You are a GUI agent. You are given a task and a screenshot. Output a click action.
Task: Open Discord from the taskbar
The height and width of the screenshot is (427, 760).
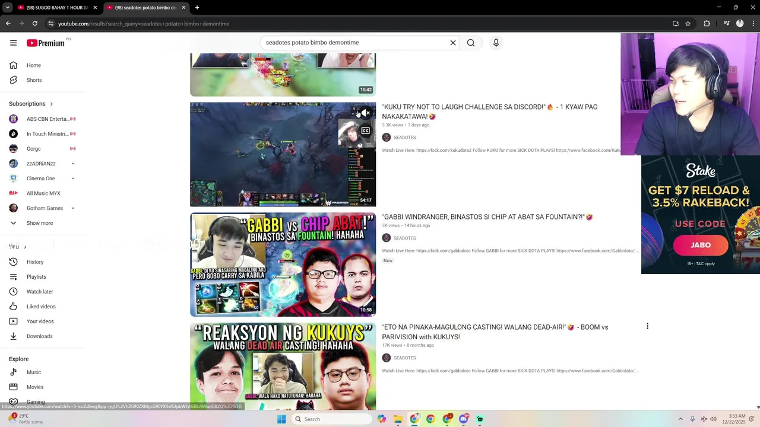[463, 419]
